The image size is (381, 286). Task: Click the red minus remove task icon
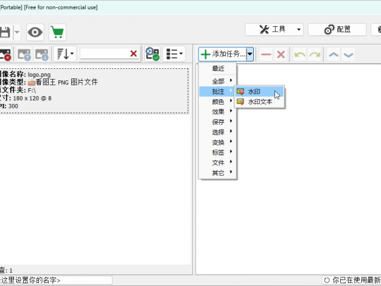coord(266,54)
